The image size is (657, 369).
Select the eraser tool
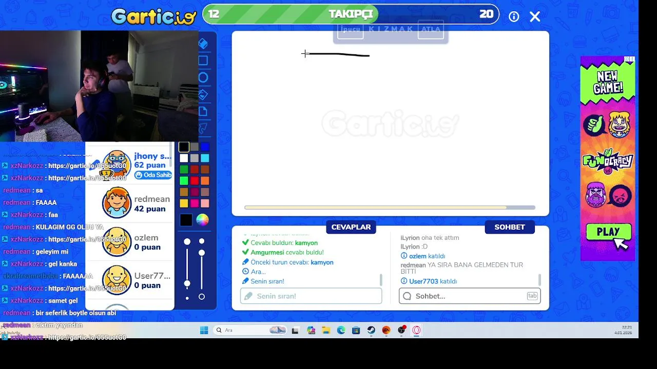click(203, 43)
